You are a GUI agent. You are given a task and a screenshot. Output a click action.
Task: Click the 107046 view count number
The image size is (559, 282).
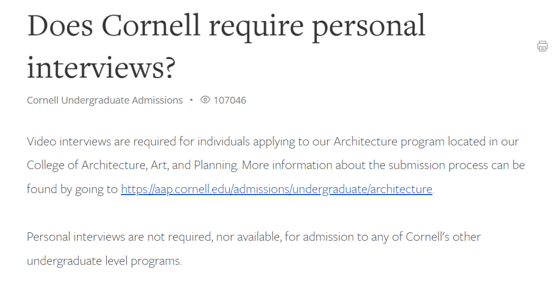230,100
